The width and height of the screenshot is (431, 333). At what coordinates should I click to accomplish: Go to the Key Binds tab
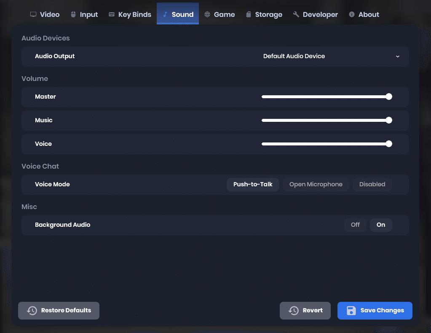[x=130, y=14]
